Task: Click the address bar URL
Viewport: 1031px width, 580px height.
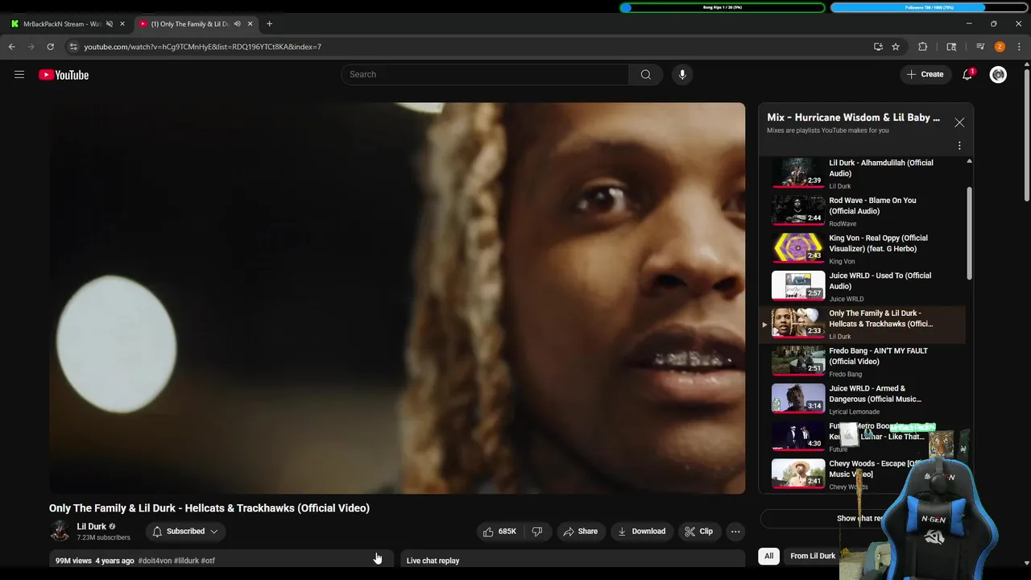Action: [202, 47]
